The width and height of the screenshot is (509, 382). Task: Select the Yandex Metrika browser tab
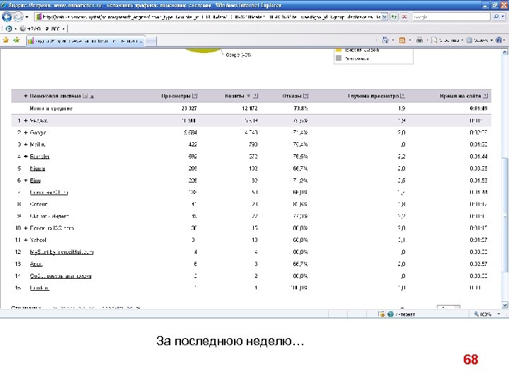[x=86, y=41]
